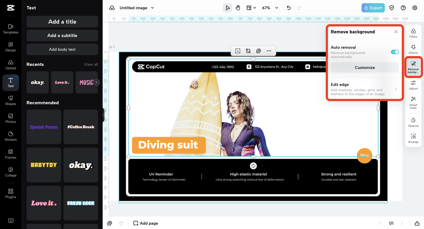Click the duplicate page icon at bottom left
424x229 pixels.
pos(110,223)
